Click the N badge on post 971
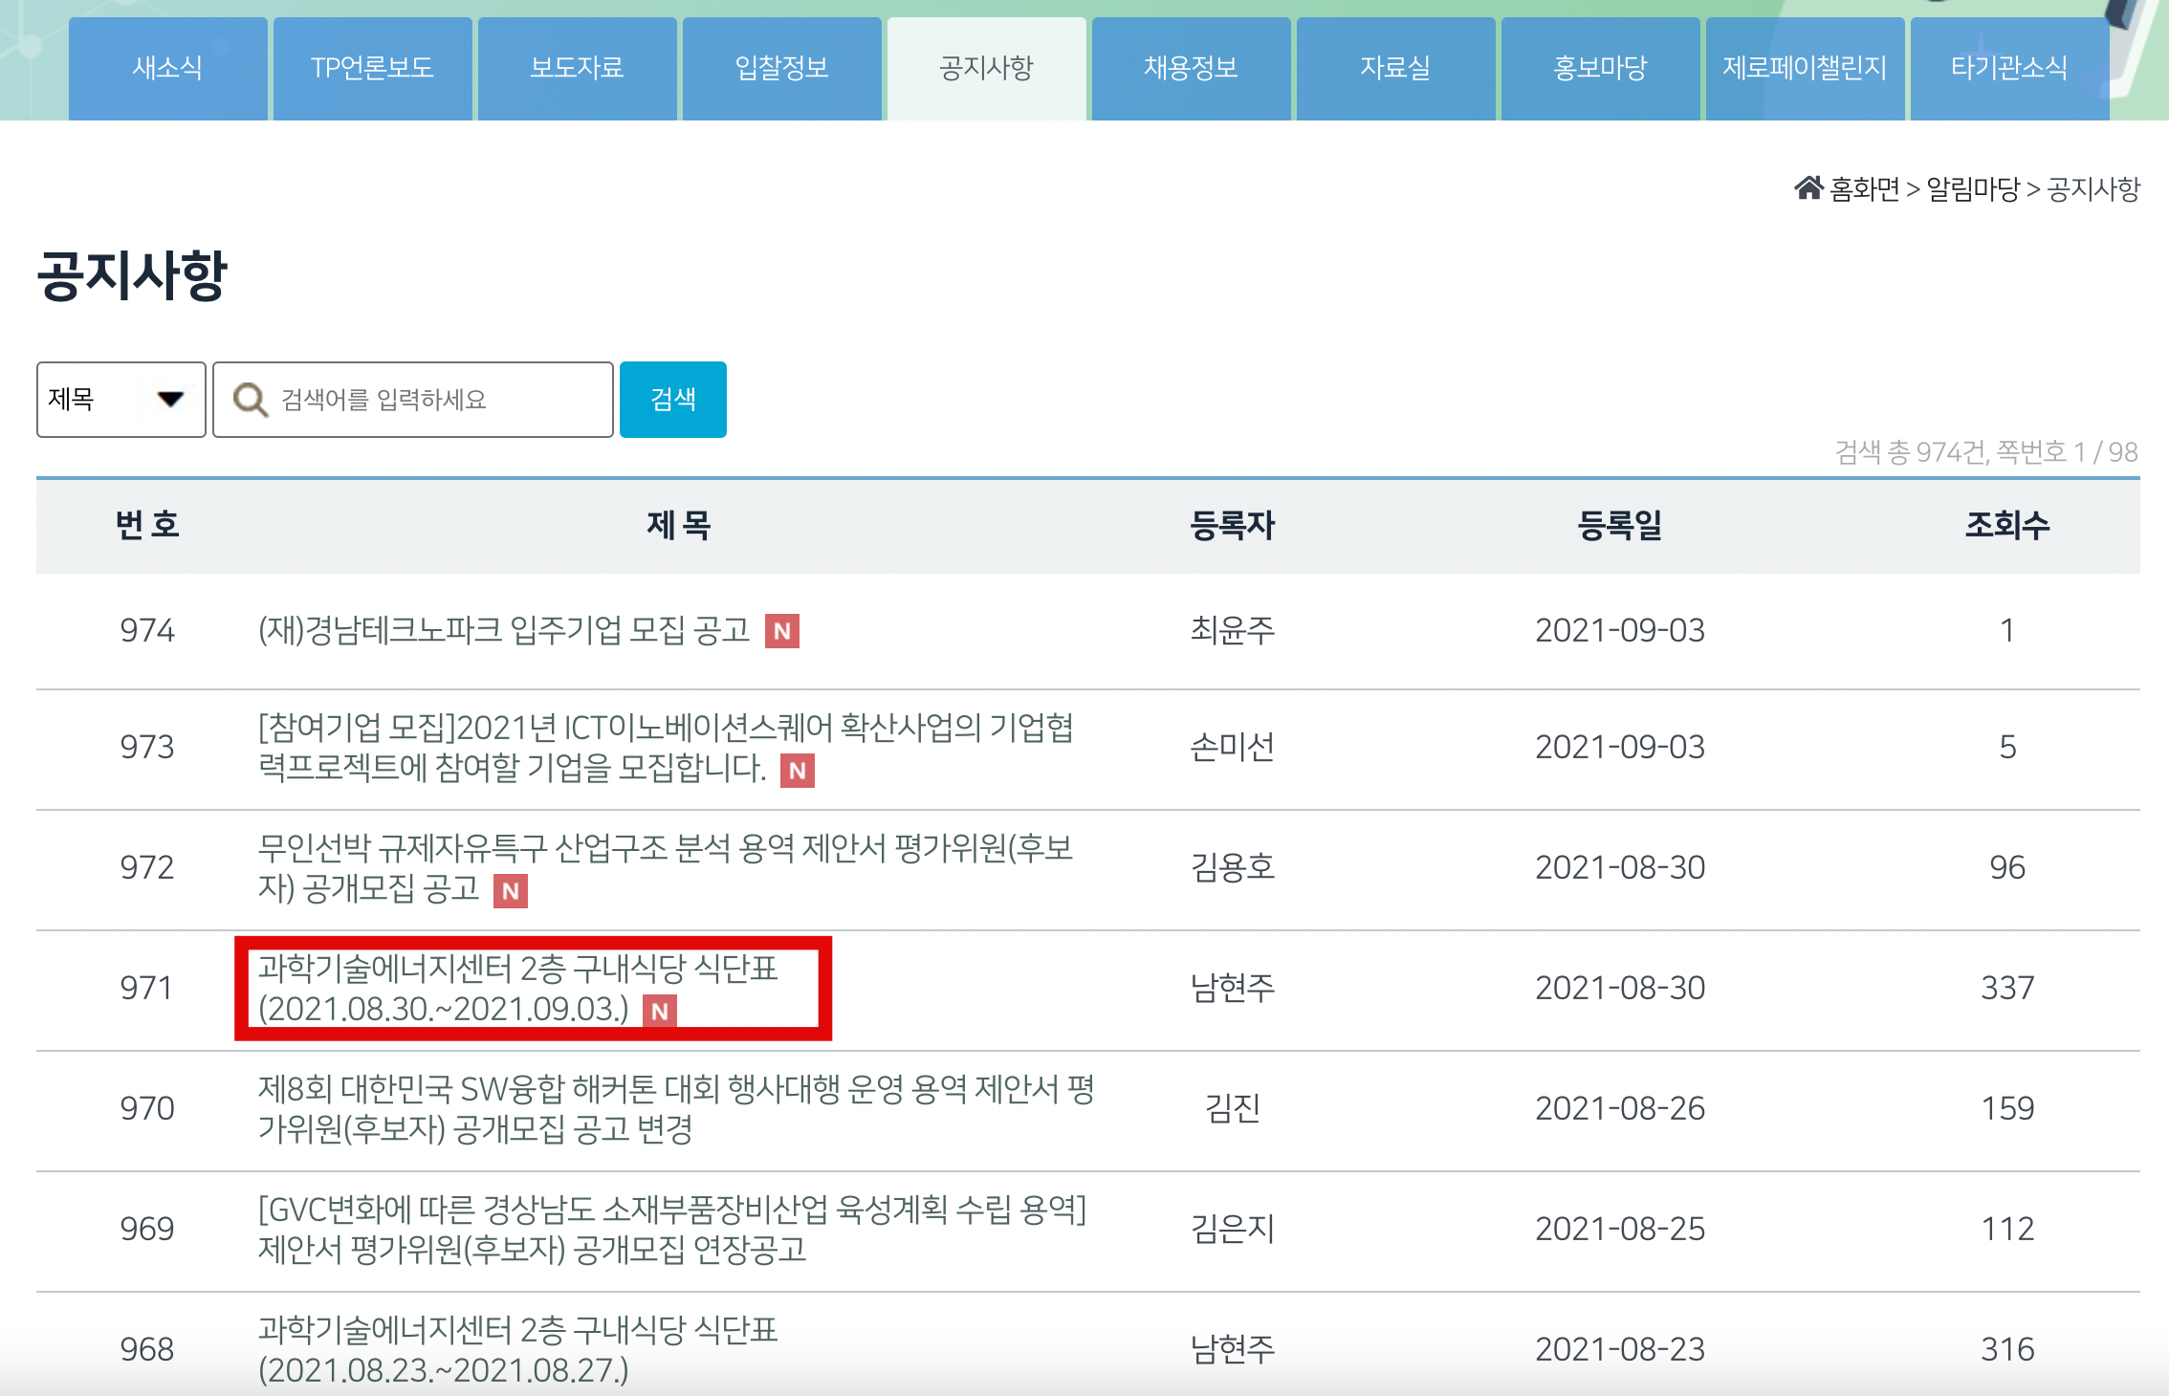Image resolution: width=2169 pixels, height=1396 pixels. coord(659,1011)
